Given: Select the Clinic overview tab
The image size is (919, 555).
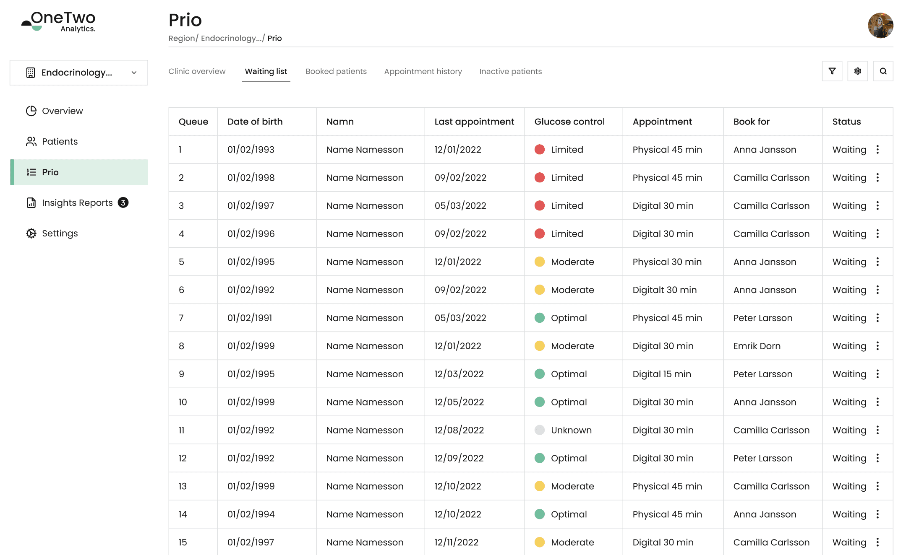Looking at the screenshot, I should [x=197, y=71].
